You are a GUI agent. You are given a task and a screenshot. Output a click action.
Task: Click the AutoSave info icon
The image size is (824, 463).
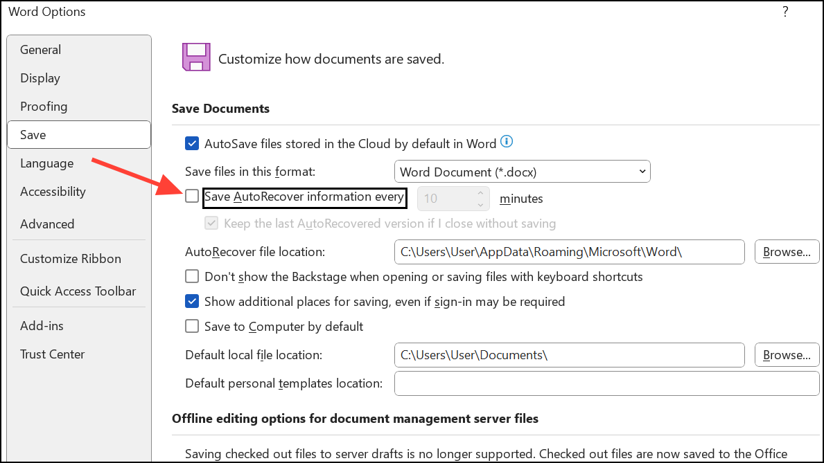[507, 143]
